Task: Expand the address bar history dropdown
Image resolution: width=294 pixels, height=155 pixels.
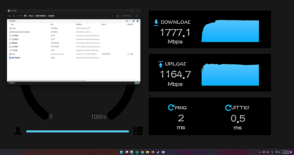Action: (x=113, y=16)
